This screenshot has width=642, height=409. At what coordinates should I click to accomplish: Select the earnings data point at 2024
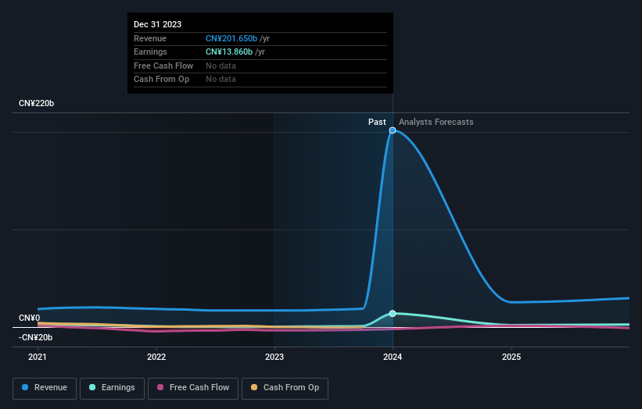(393, 314)
